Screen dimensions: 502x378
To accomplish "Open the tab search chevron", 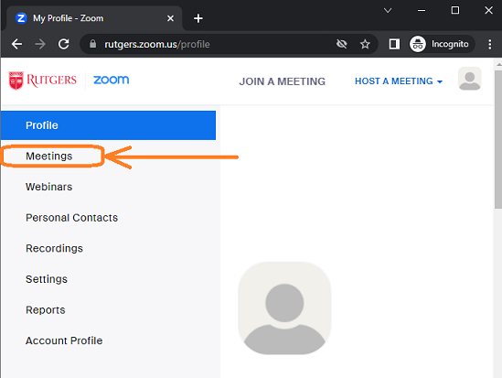I will coord(388,11).
